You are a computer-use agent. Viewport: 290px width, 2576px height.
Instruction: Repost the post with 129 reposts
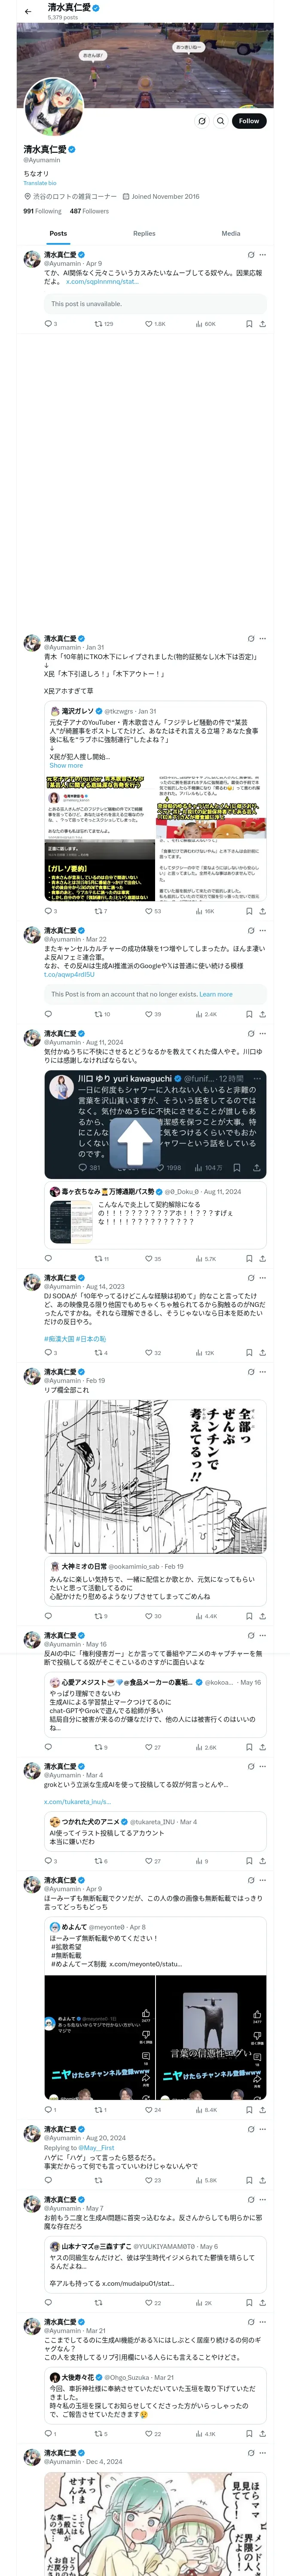pos(103,324)
